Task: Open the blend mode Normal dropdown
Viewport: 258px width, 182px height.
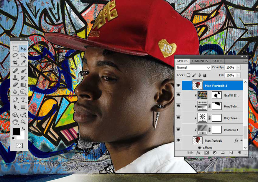Action: tap(193, 67)
